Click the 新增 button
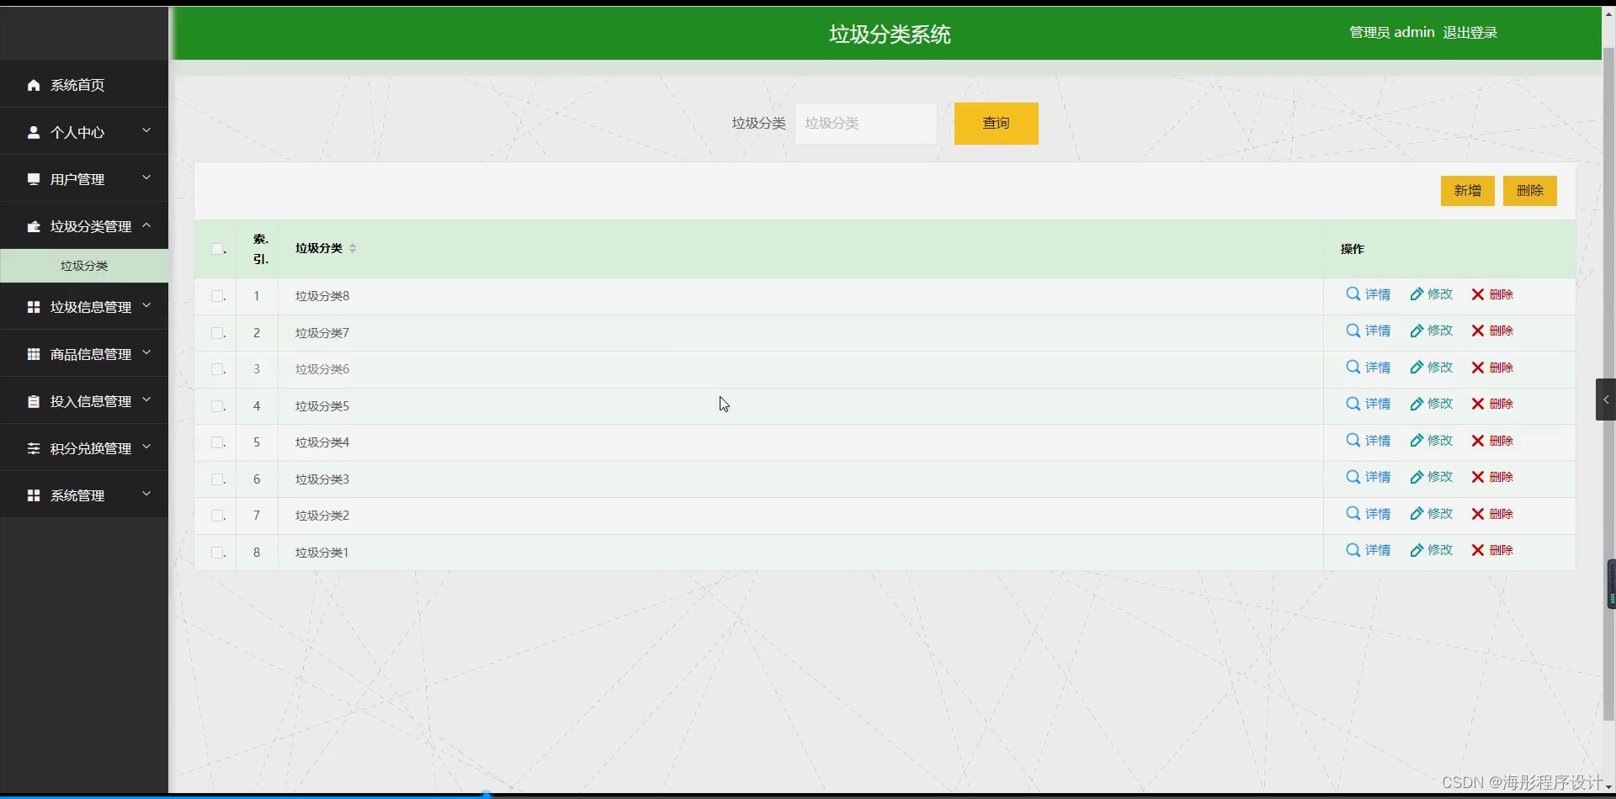 click(x=1468, y=191)
